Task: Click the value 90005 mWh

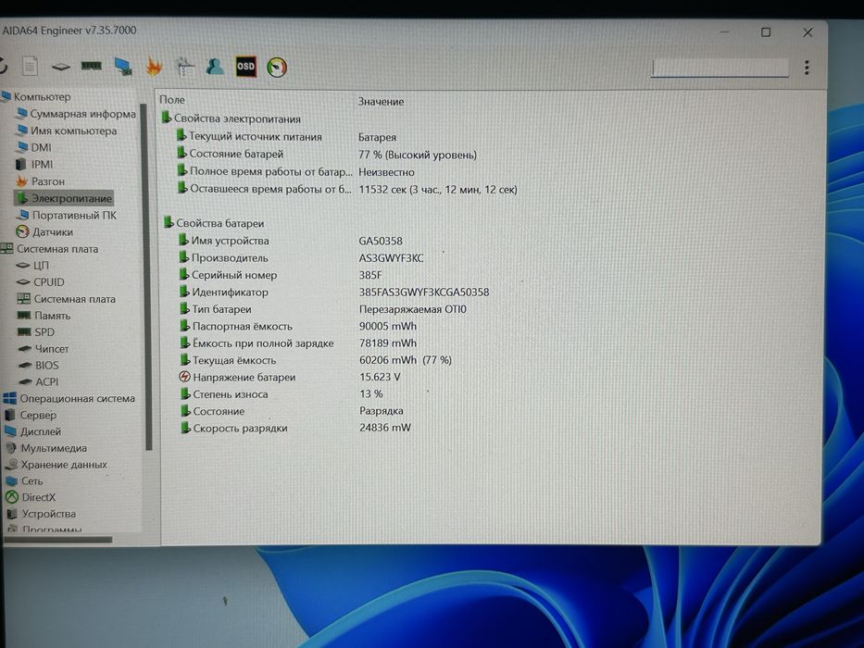Action: tap(388, 326)
